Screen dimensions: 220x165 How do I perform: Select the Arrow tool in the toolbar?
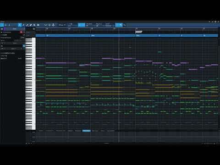point(20,25)
